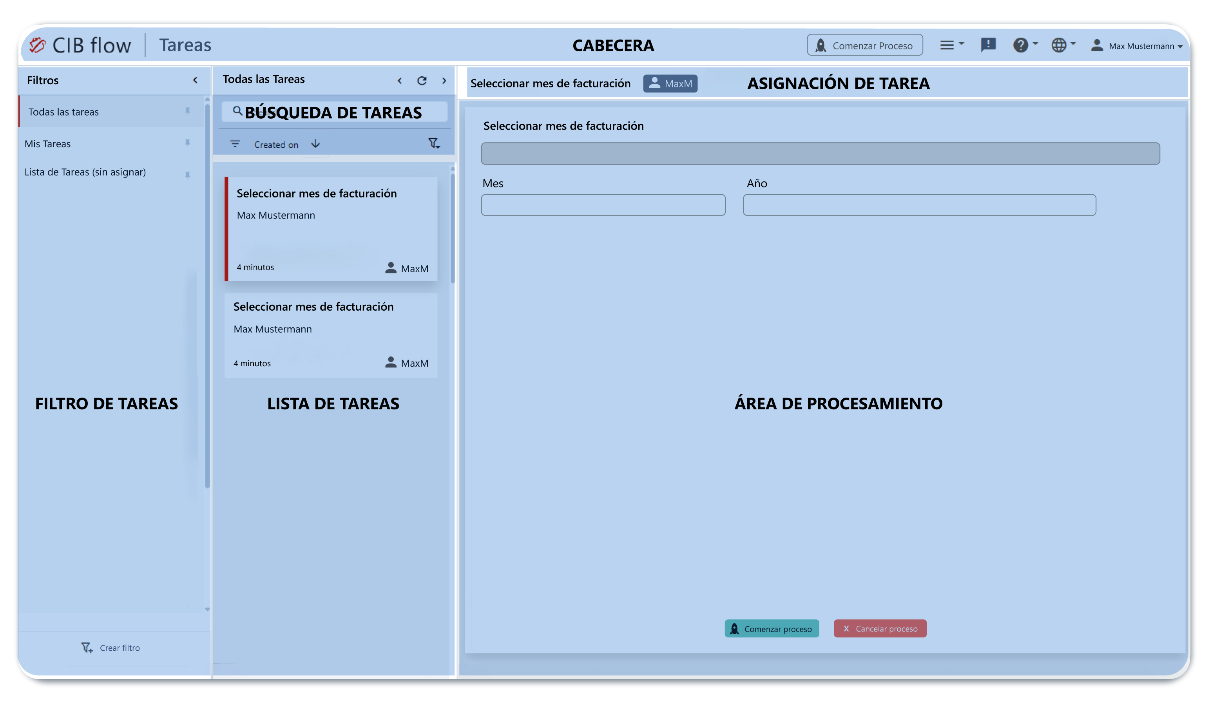1210x702 pixels.
Task: Toggle pin on Lista de Tareas (sin asignar)
Action: pyautogui.click(x=187, y=175)
